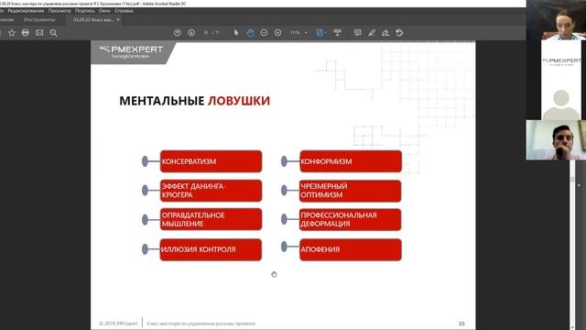Viewport: 586px width, 330px height.
Task: Open the Просмотр menu
Action: pos(60,11)
